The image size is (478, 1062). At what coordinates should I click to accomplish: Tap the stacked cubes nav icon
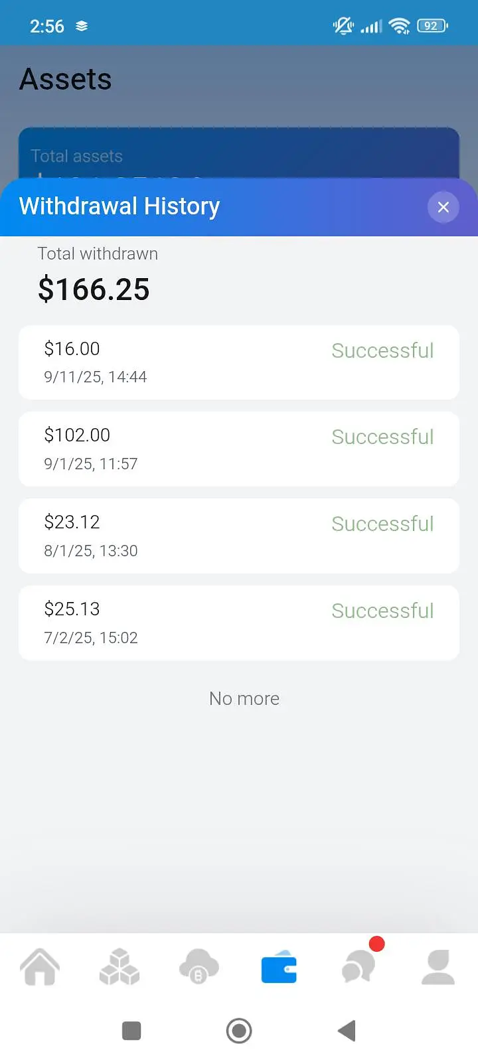pyautogui.click(x=119, y=966)
